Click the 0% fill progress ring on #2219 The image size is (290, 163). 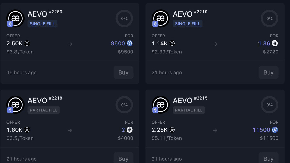(269, 18)
